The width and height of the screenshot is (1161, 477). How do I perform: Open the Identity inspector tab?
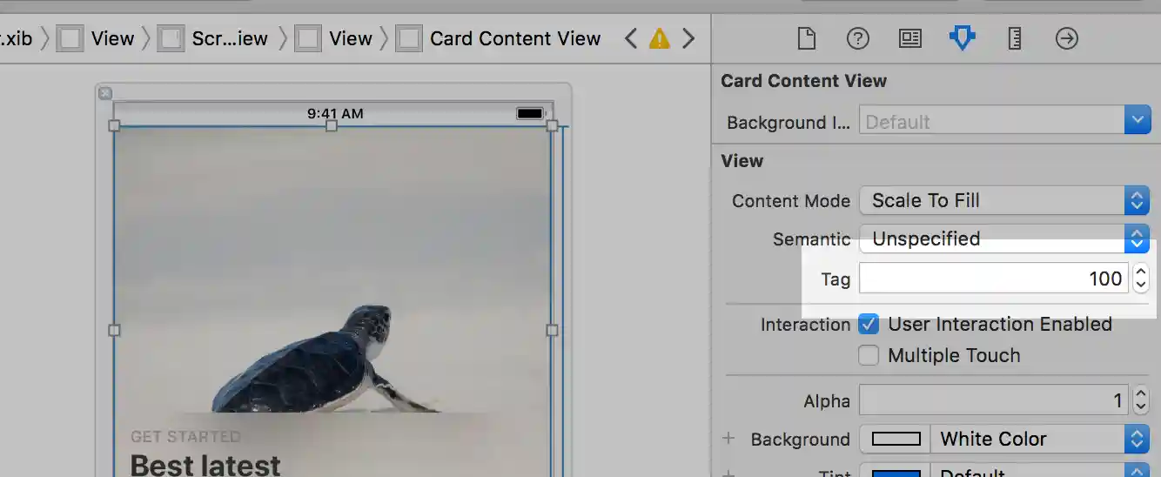point(910,38)
